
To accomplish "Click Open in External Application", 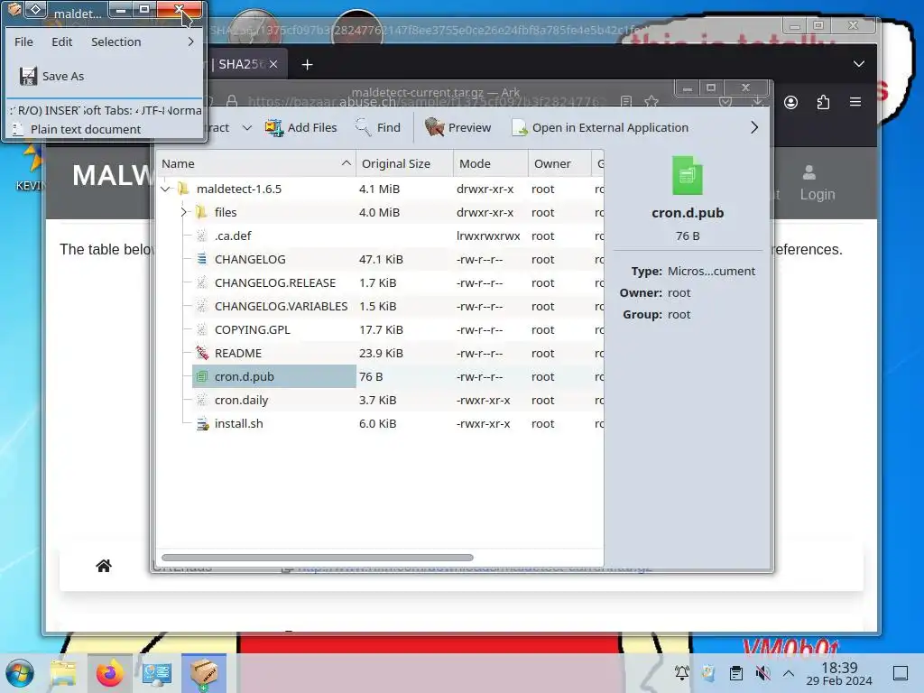I will pyautogui.click(x=600, y=127).
